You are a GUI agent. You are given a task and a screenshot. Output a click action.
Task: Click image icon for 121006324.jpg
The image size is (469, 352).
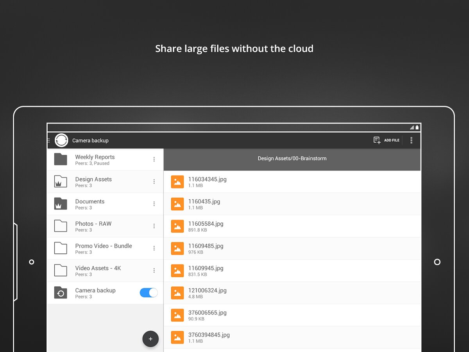(x=177, y=293)
